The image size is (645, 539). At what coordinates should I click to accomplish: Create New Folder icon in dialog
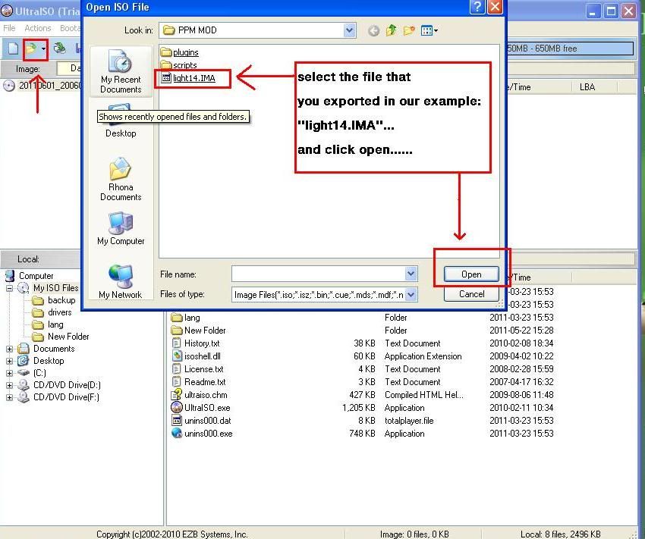pos(409,30)
